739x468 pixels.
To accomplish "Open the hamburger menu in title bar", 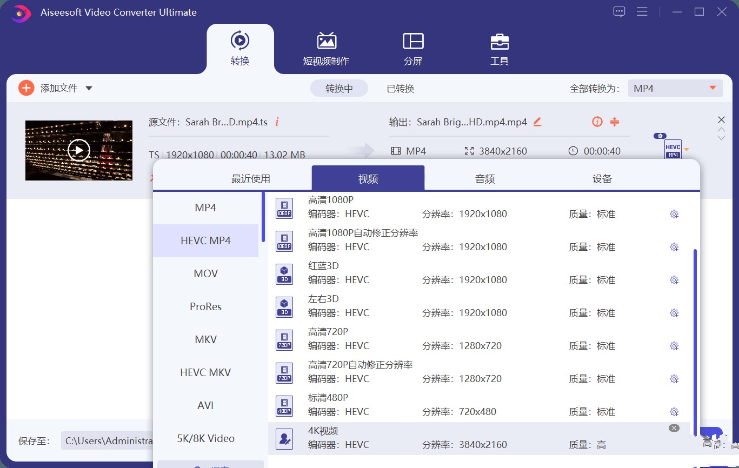I will pos(642,12).
